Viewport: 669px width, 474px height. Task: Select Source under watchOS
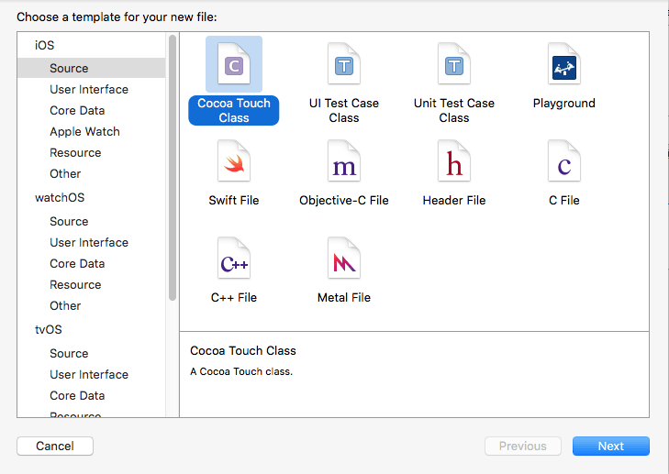pyautogui.click(x=69, y=222)
